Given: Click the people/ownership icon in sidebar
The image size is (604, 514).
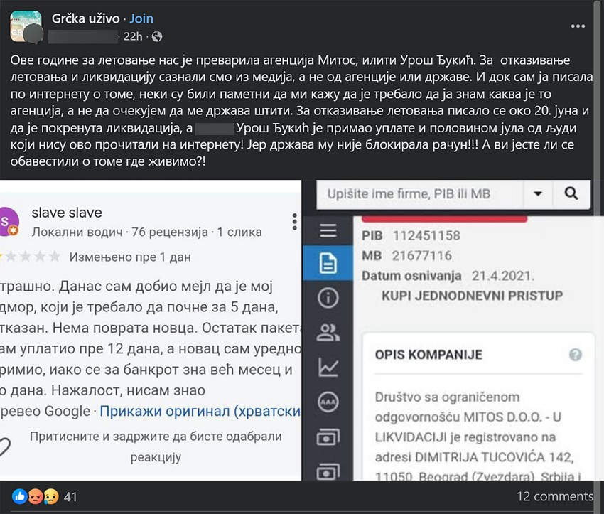Looking at the screenshot, I should [x=328, y=332].
